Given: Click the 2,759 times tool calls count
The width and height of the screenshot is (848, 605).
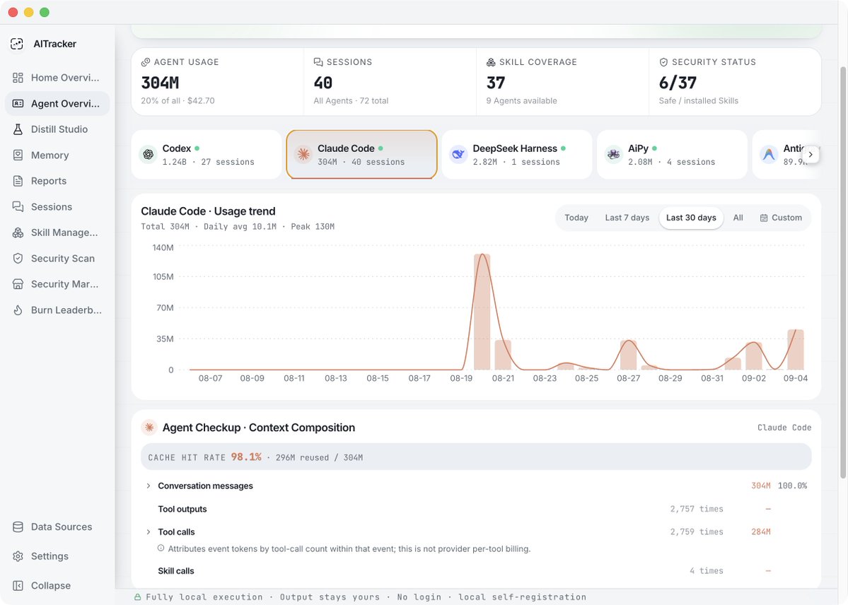Looking at the screenshot, I should (x=697, y=532).
